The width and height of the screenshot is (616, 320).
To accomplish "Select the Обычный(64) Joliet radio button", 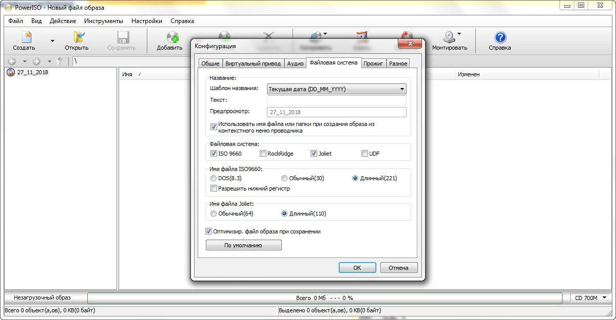I will [x=214, y=214].
